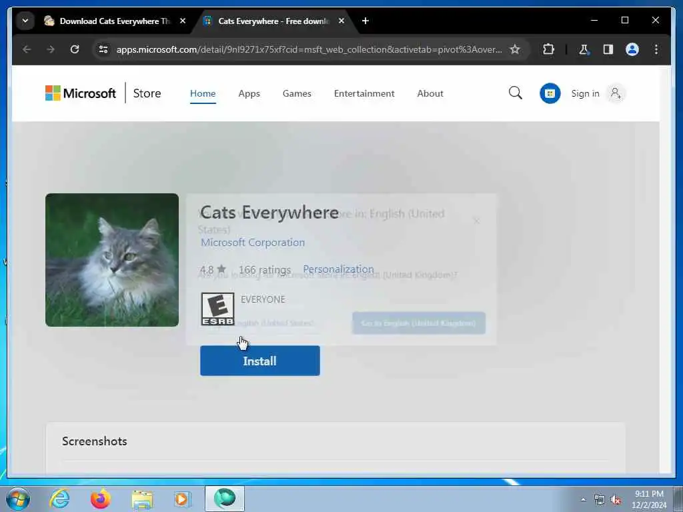Open Chrome Labs flask icon
This screenshot has height=512, width=683.
pos(584,49)
